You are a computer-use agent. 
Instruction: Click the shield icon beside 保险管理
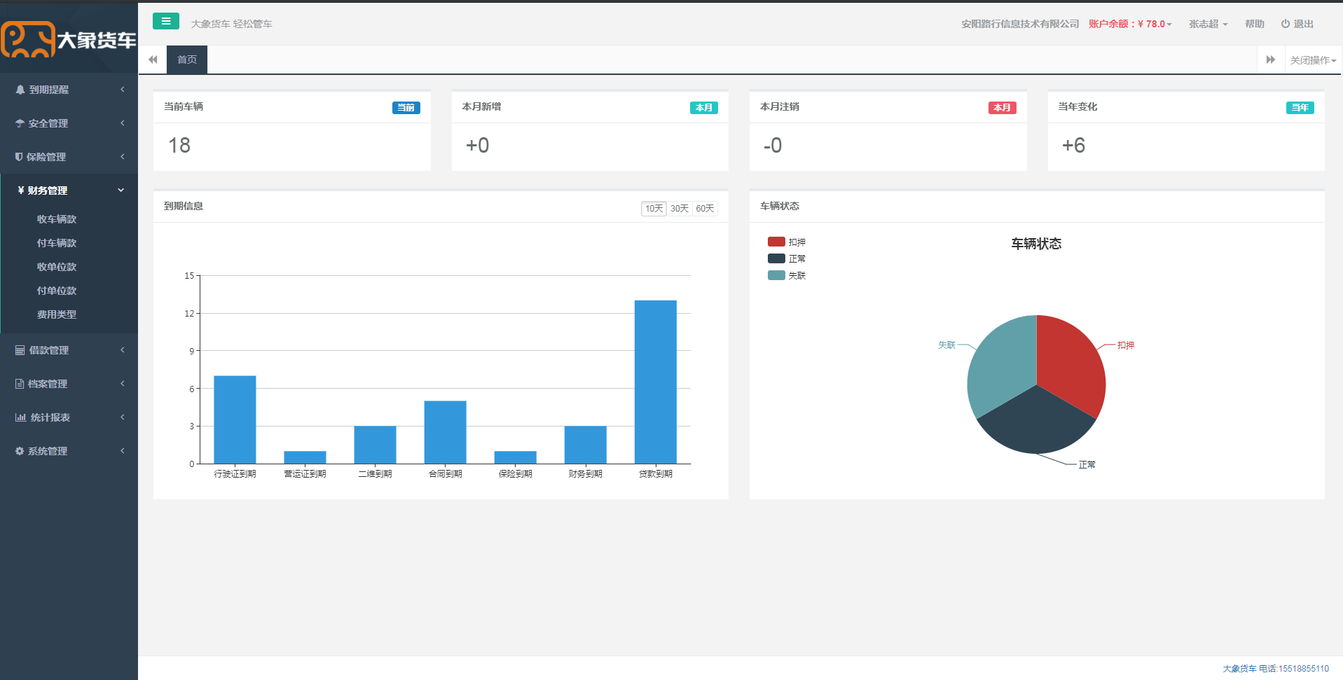19,157
